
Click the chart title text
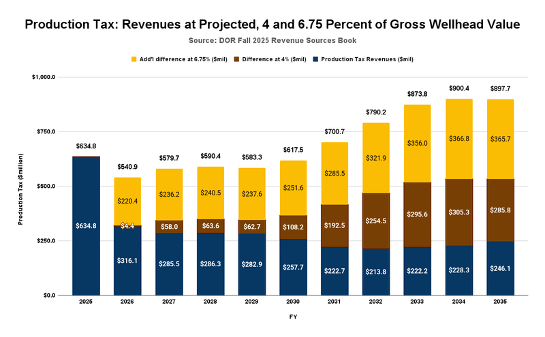pos(272,25)
